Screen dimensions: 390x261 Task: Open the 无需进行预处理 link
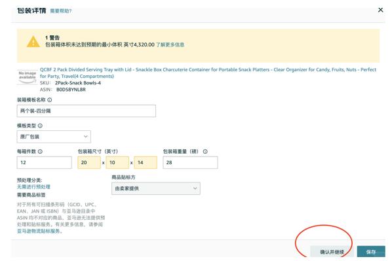click(33, 186)
